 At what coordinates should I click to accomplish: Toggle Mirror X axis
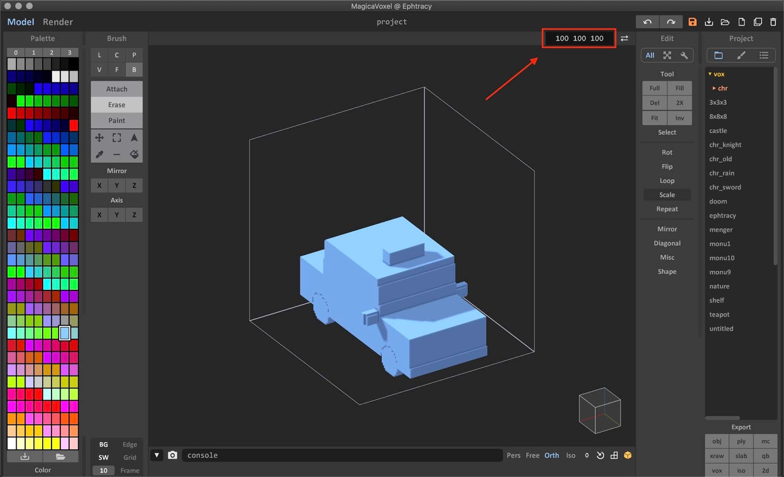99,186
